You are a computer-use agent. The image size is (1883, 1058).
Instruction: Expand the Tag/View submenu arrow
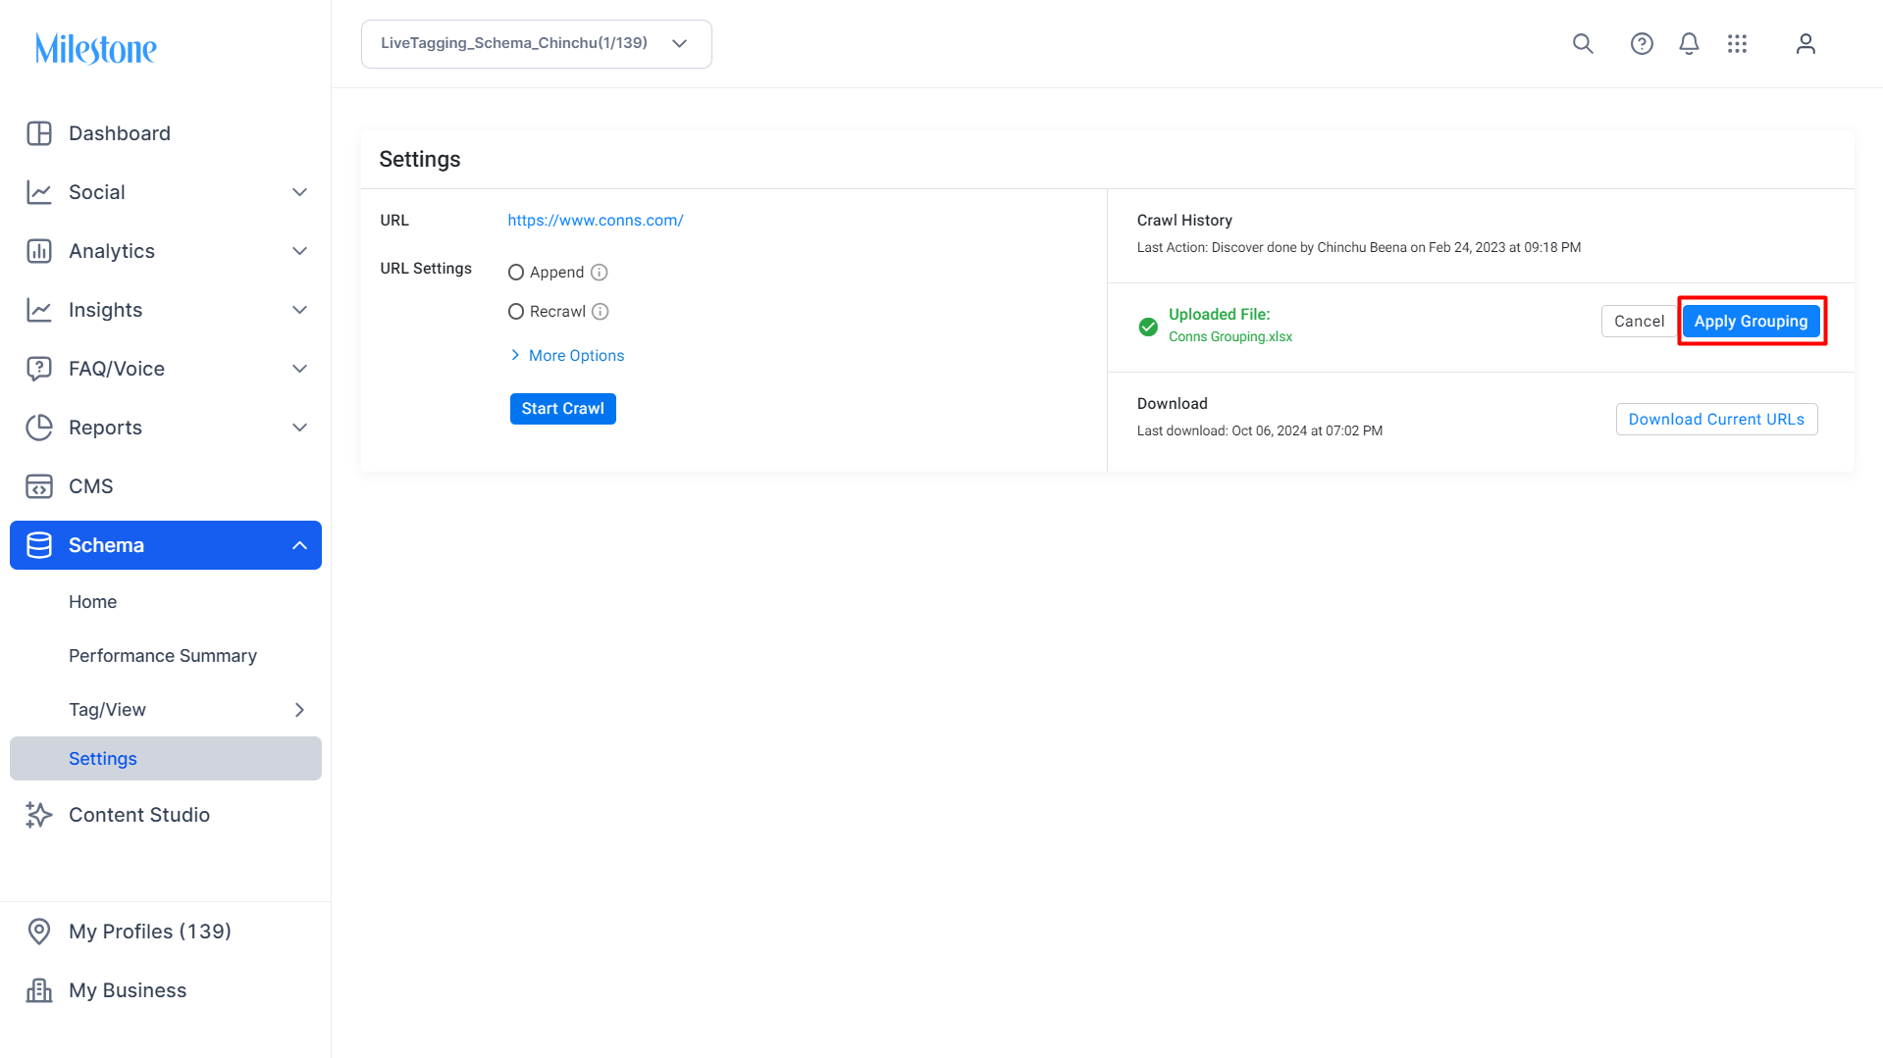tap(300, 710)
